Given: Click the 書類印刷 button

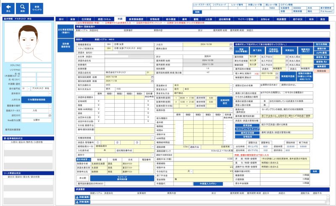Looking at the screenshot, I should point(321,49).
